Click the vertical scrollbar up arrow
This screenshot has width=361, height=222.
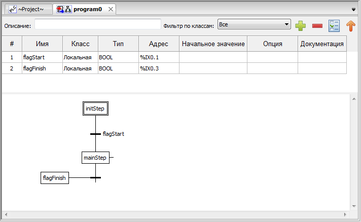coord(353,99)
